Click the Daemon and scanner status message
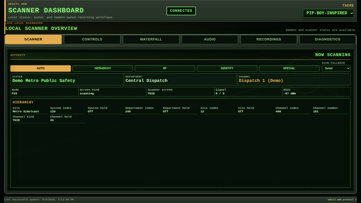This screenshot has width=361, height=203. [321, 30]
